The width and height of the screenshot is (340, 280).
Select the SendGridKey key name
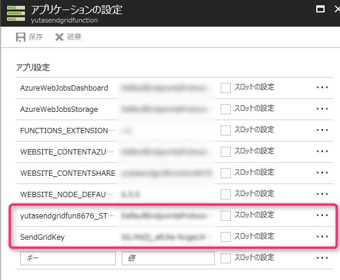pos(43,237)
